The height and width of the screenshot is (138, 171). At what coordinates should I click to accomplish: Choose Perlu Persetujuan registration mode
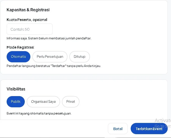tap(50, 57)
